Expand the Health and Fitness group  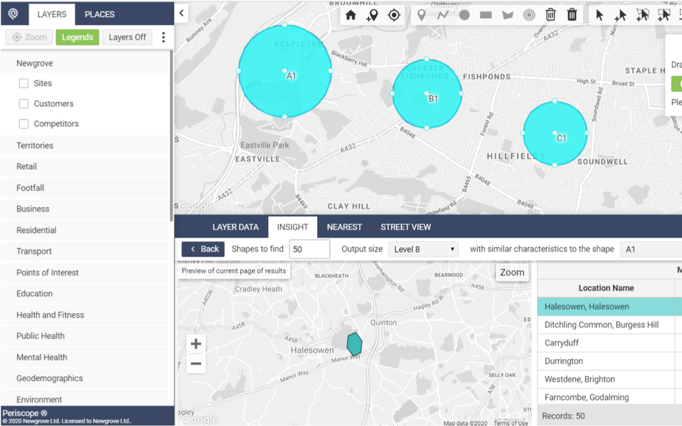pyautogui.click(x=85, y=314)
